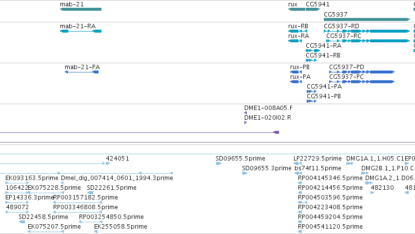
Task: Select the SD22458.5prime label
Action: click(43, 217)
